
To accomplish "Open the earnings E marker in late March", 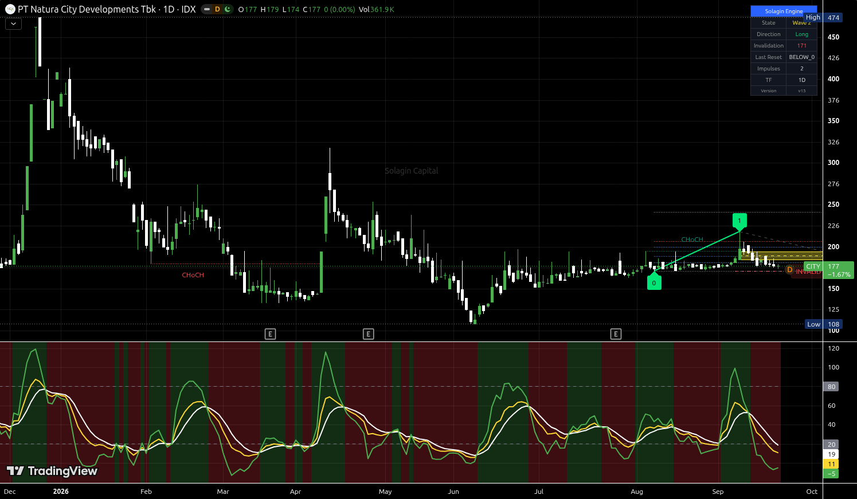I will pyautogui.click(x=270, y=334).
